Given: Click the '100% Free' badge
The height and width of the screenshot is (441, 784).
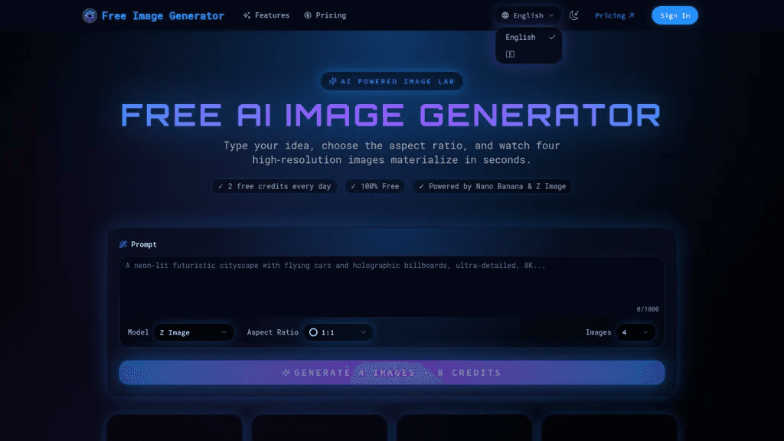Looking at the screenshot, I should [x=375, y=186].
